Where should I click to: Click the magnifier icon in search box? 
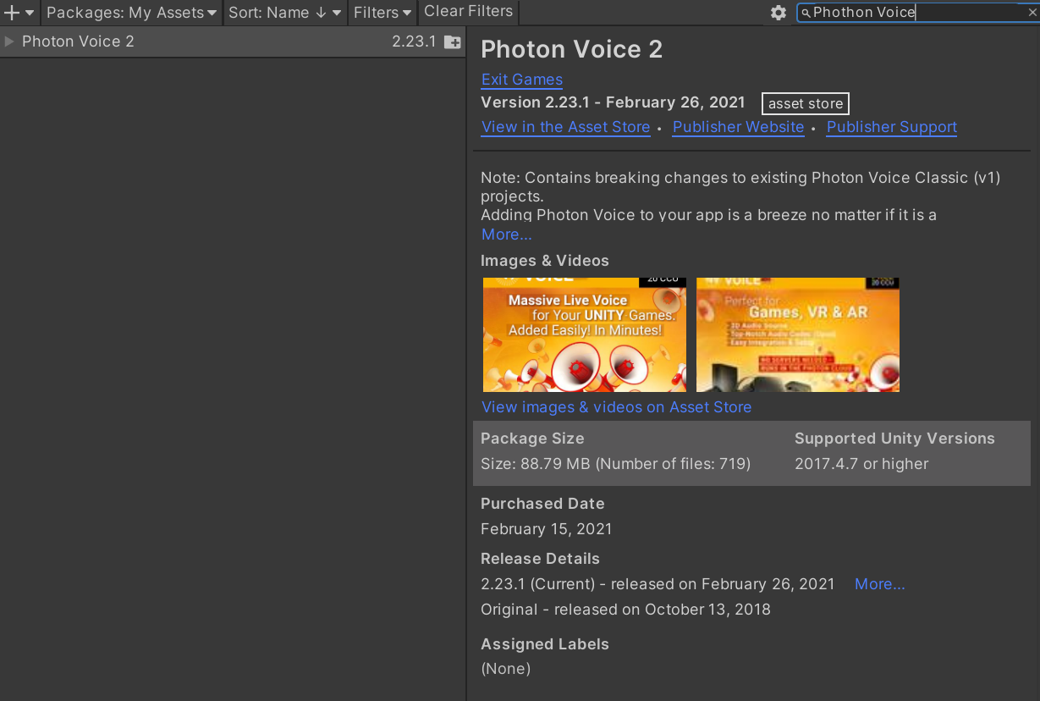[806, 13]
